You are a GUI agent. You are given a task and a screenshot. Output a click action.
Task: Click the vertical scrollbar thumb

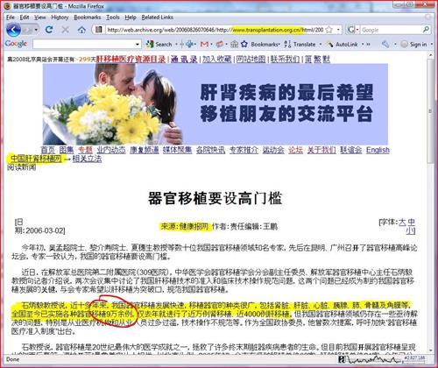pos(430,111)
